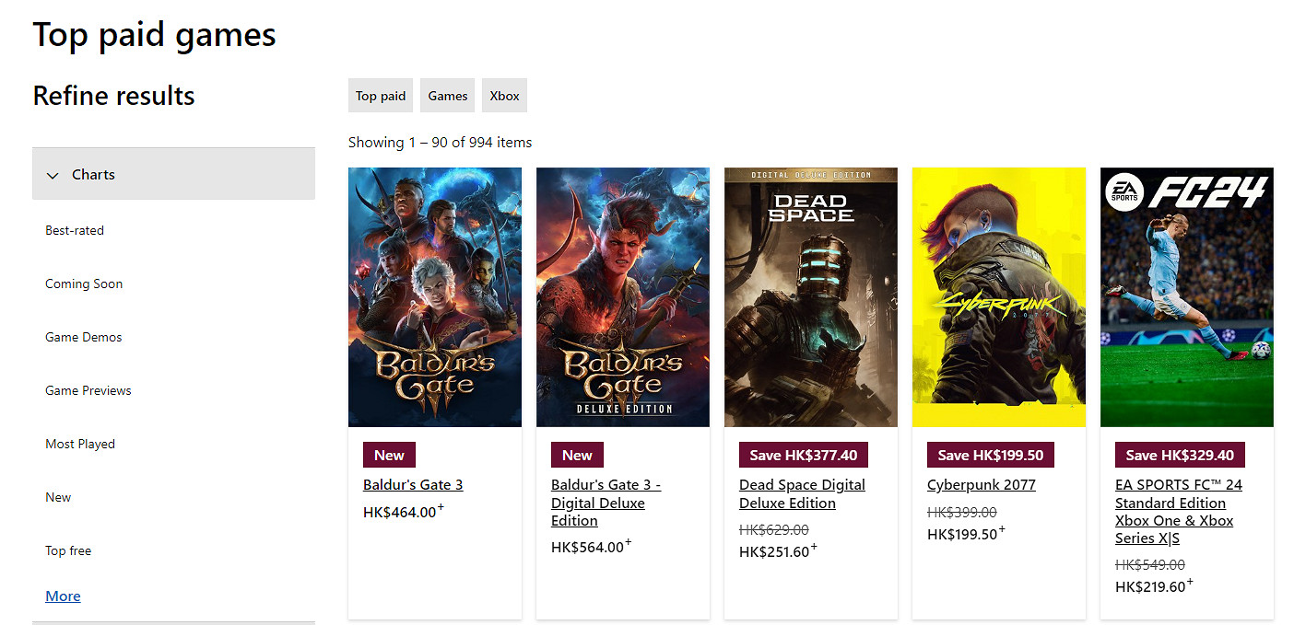The image size is (1294, 625).
Task: Click the EA SPORTS FC 24 cover art
Action: 1186,296
